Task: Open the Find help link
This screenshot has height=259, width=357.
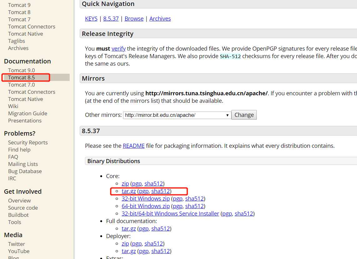Action: pos(19,150)
